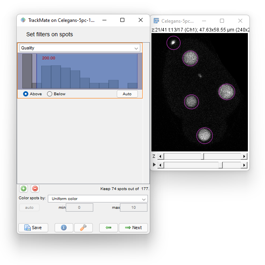Click the ImageJ icon in Celegans window title
Screen dimensions: 265x265
point(156,21)
